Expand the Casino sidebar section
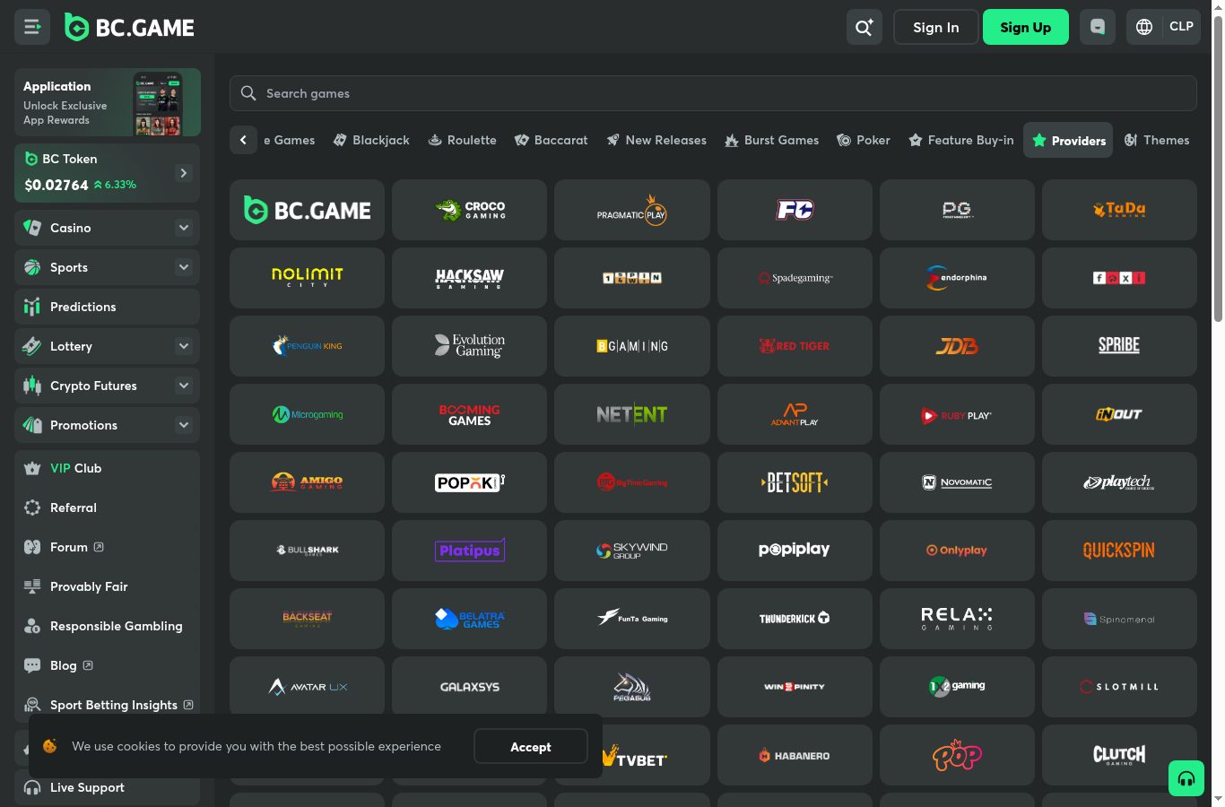The width and height of the screenshot is (1225, 807). [184, 228]
